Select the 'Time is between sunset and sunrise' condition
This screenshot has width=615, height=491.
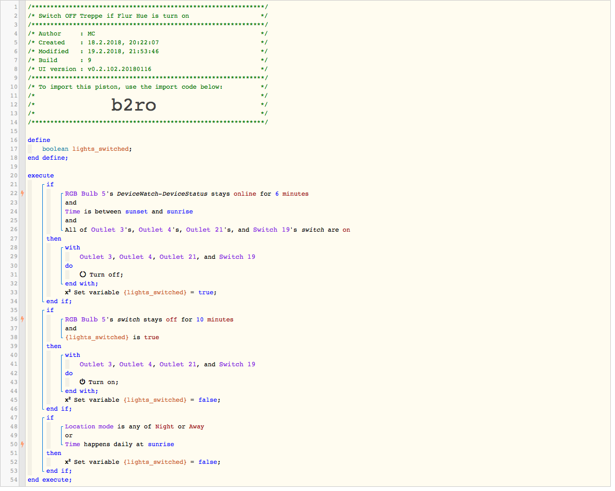pos(129,212)
